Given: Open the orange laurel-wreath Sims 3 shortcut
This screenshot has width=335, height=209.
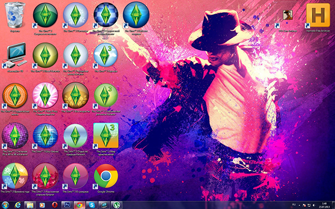Looking at the screenshot, I should click(15, 95).
